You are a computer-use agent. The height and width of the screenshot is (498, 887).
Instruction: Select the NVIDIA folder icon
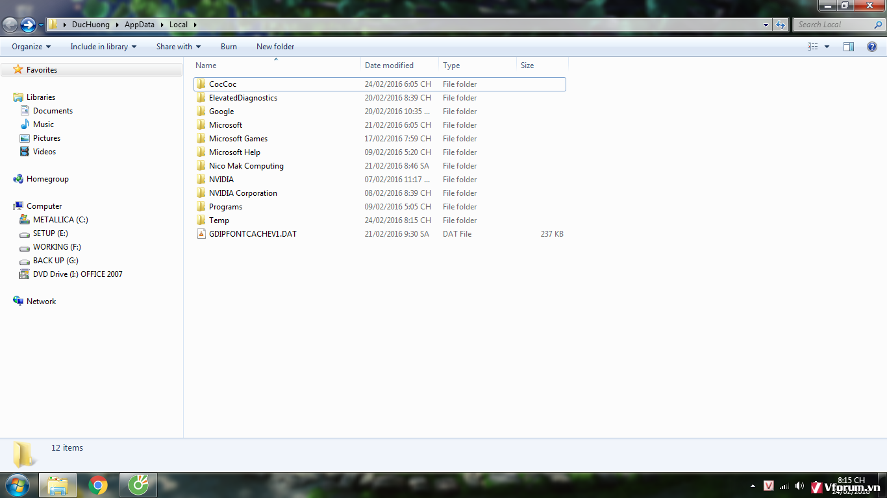(x=201, y=180)
